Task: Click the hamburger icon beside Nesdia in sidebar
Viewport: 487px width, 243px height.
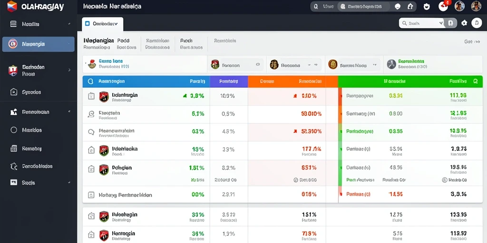Action: pos(13,24)
